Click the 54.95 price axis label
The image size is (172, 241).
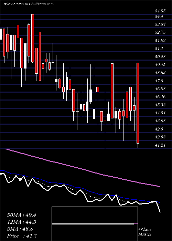[x=160, y=11]
